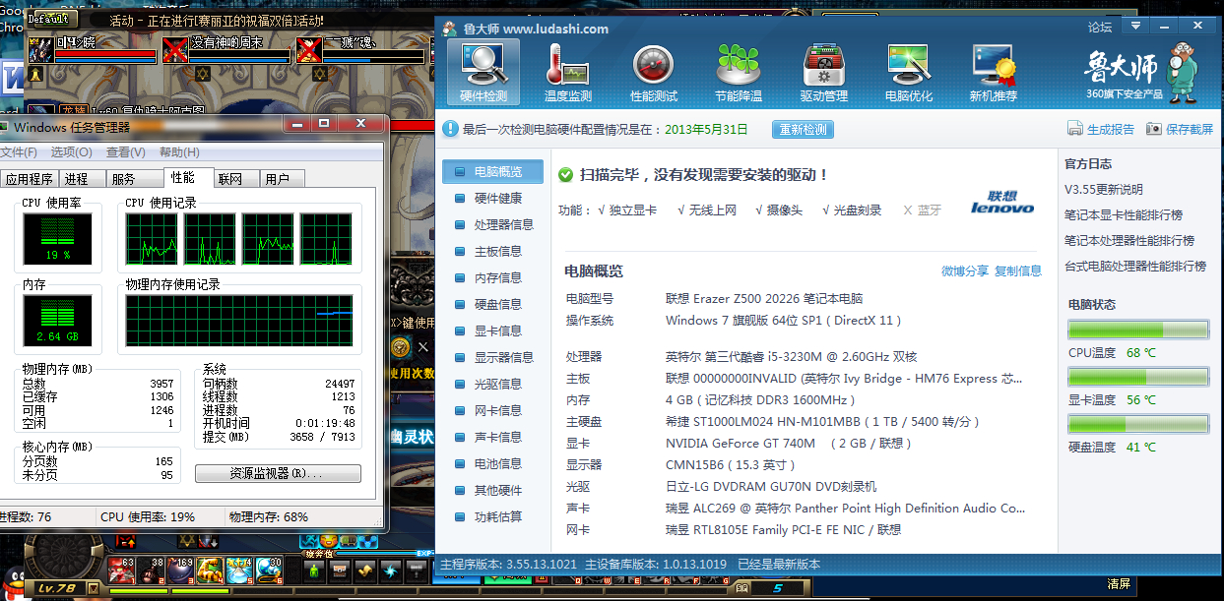Open the 新机推荐 new PC recommendations

994,73
